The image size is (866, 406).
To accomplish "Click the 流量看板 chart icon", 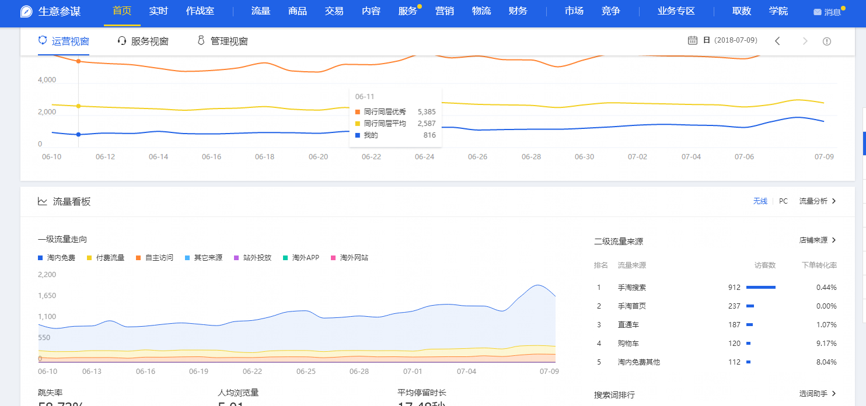I will point(43,201).
